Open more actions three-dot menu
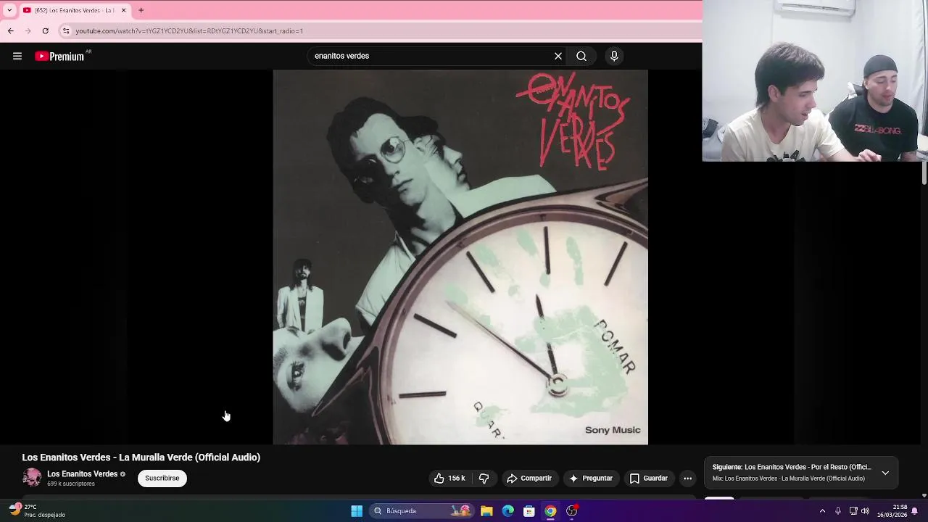This screenshot has width=928, height=522. tap(687, 478)
